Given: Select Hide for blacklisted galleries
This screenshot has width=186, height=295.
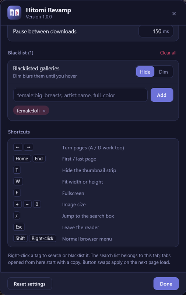Looking at the screenshot, I should [145, 72].
